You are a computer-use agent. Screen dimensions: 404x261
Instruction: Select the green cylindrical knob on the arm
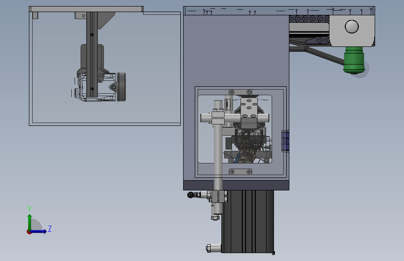pyautogui.click(x=354, y=60)
